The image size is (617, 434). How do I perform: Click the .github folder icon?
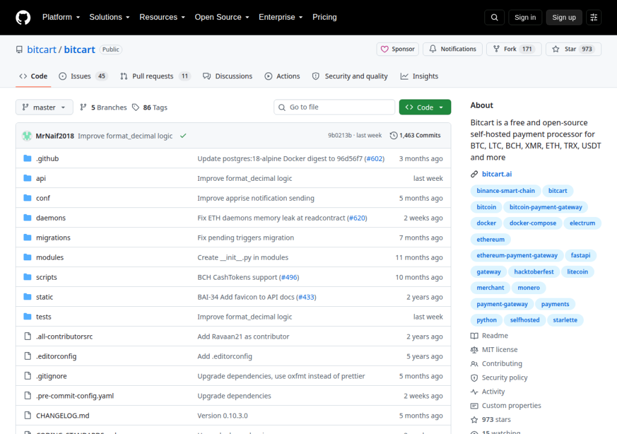(28, 159)
